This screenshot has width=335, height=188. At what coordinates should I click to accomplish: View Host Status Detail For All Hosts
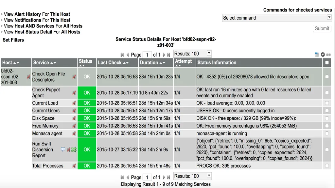[x=42, y=32]
